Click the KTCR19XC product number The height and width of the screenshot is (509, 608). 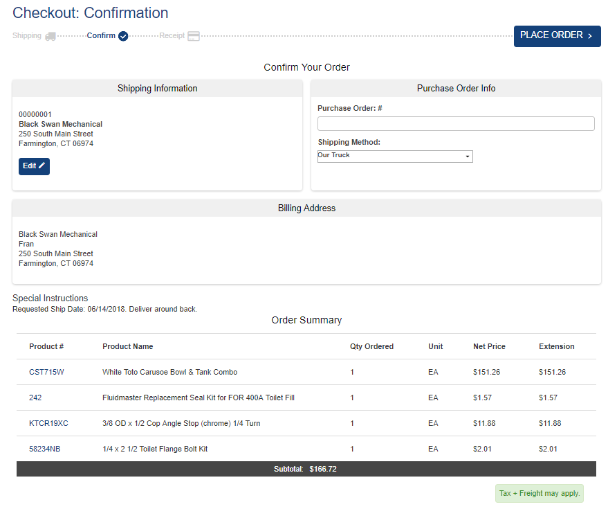click(48, 423)
